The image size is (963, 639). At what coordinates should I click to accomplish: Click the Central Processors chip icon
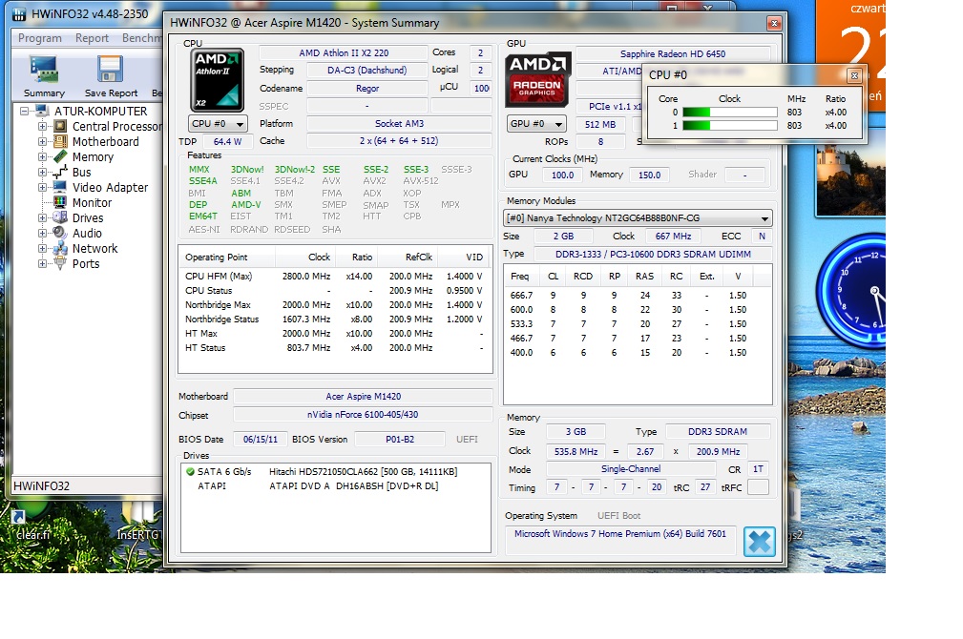[60, 127]
